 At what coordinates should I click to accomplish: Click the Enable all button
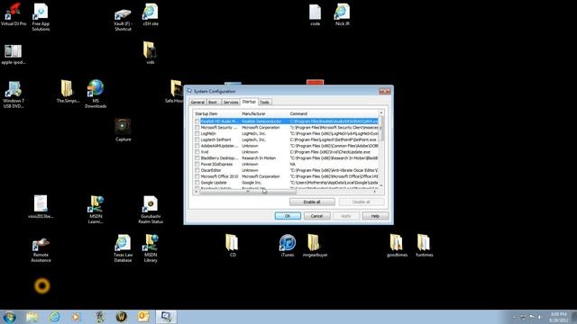[312, 202]
